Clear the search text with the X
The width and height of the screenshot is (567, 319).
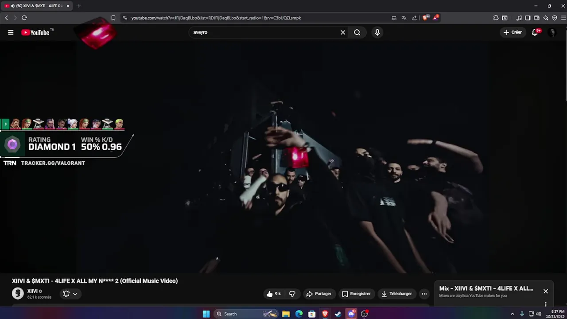(343, 32)
